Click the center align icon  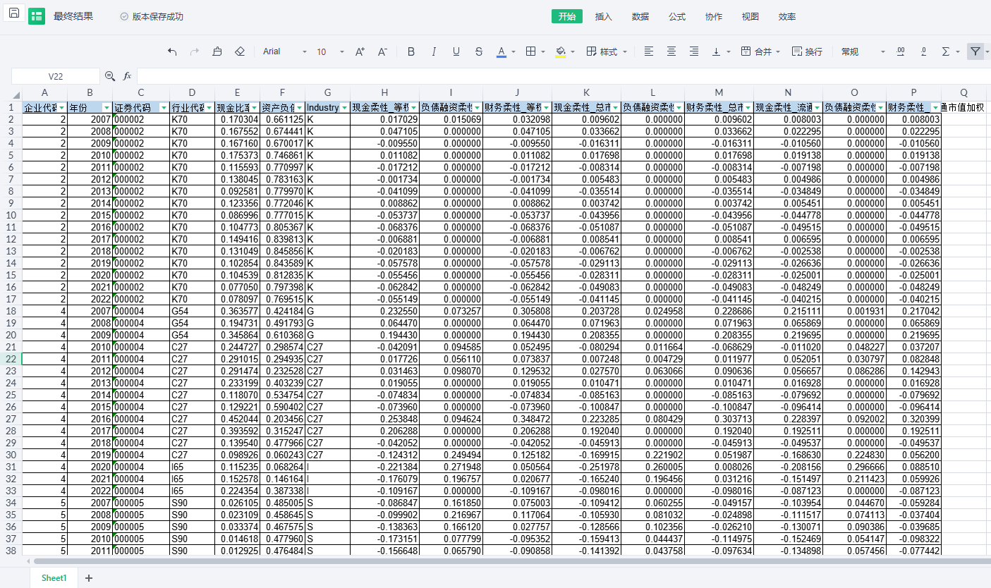click(x=671, y=51)
